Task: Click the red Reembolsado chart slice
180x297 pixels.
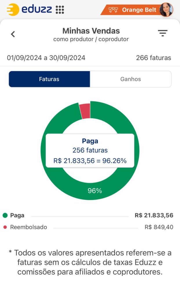Action: [85, 111]
